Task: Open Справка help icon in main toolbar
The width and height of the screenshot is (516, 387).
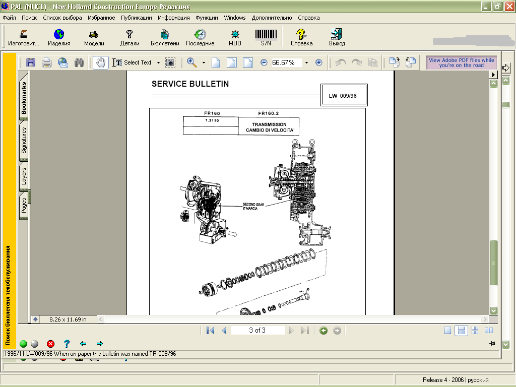Action: (x=301, y=37)
